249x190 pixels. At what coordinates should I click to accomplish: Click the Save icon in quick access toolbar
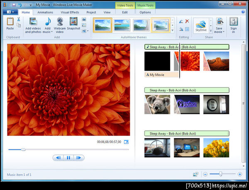point(14,5)
